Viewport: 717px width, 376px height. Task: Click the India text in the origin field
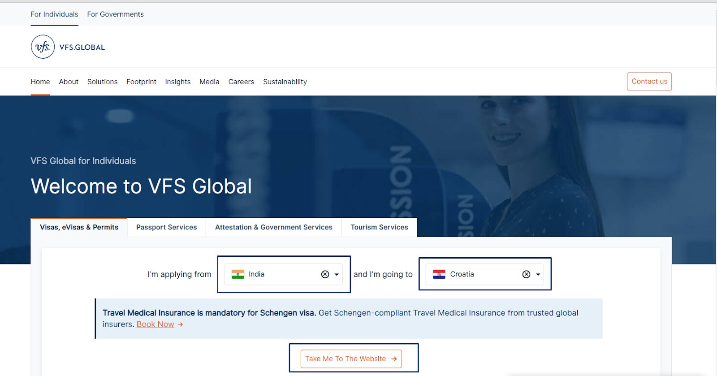coord(256,274)
